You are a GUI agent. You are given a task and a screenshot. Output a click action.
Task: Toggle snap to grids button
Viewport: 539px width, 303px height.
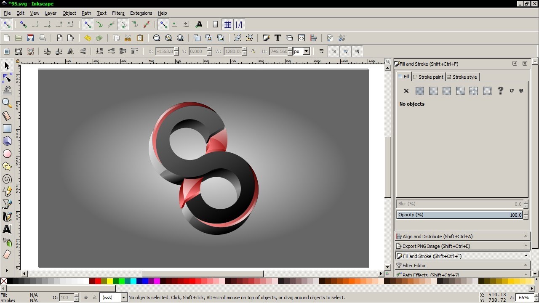coord(228,24)
